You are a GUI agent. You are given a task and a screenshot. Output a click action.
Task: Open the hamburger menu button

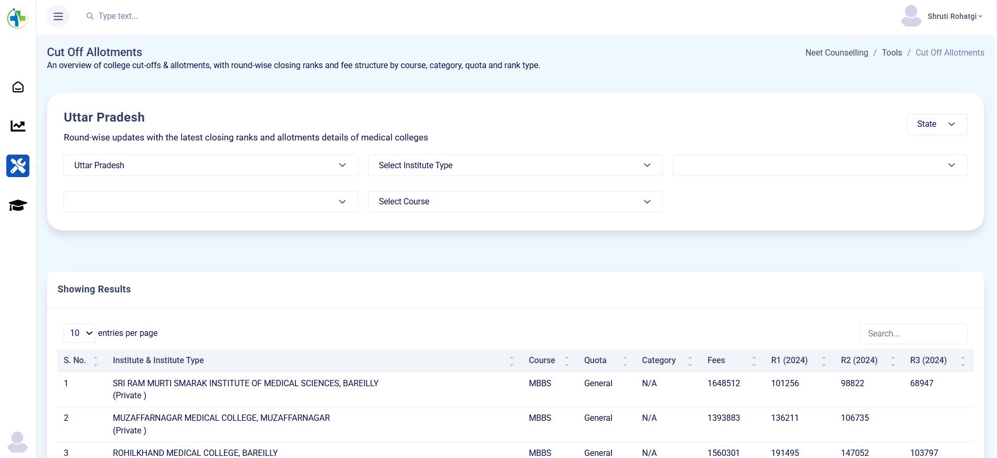(58, 16)
